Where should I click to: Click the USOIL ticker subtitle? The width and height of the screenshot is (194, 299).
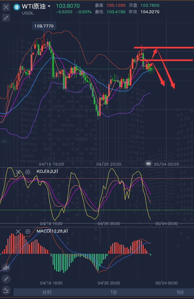click(x=29, y=13)
